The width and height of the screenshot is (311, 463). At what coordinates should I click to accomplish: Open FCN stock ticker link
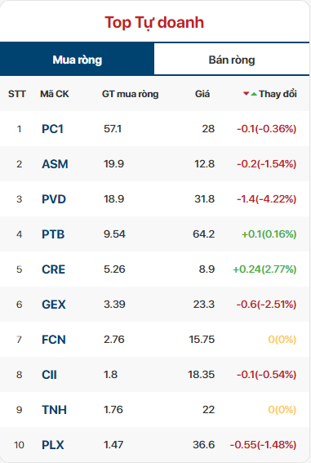click(x=54, y=340)
